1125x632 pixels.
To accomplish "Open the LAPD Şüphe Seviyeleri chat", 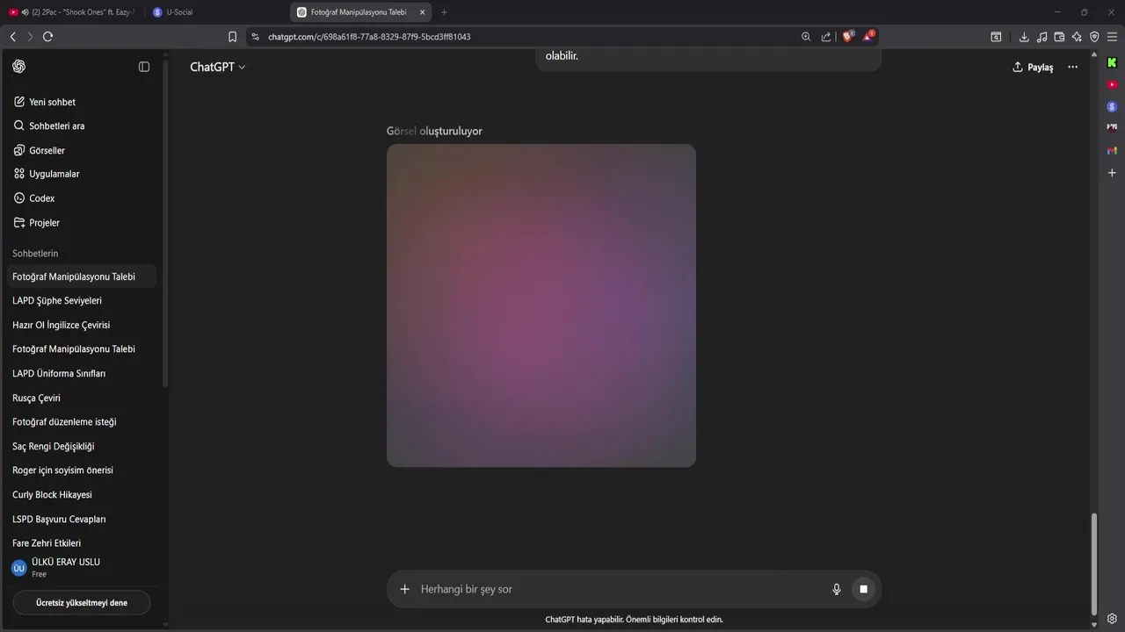I will point(82,300).
